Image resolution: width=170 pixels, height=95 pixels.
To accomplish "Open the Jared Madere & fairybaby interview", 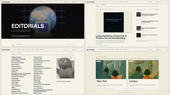I will click(x=18, y=59).
